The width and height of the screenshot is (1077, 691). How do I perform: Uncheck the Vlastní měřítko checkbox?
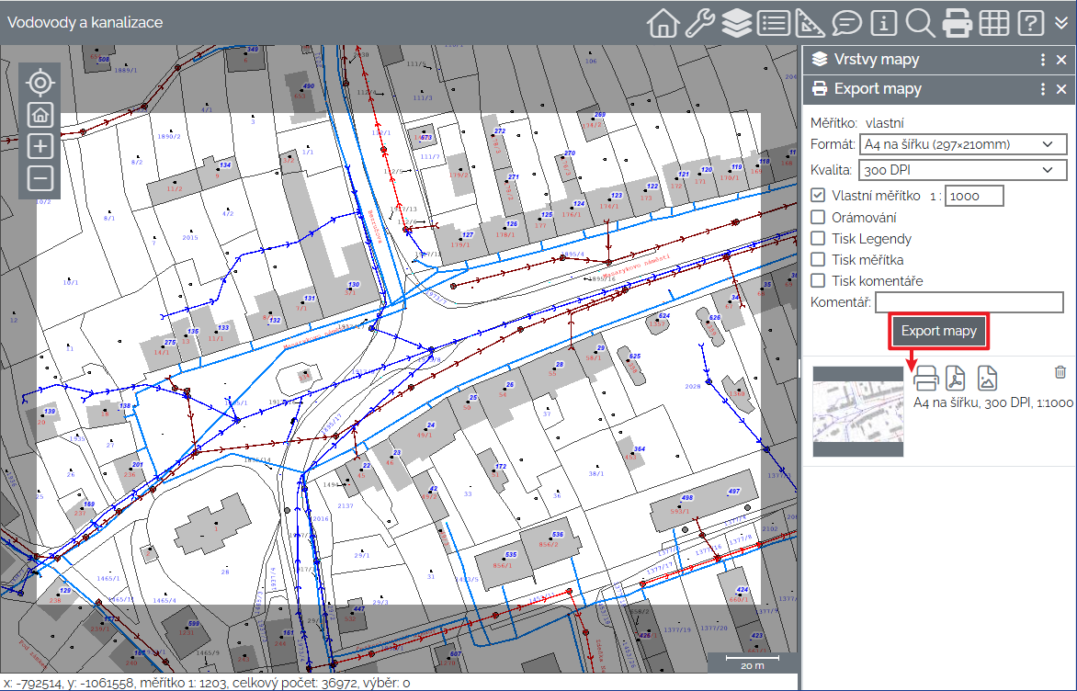pos(818,196)
